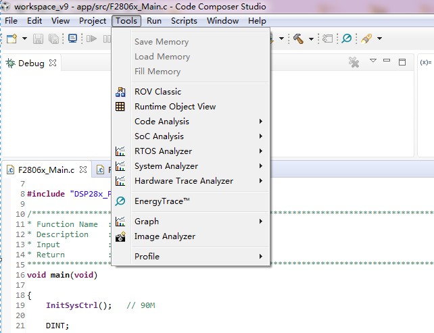Select ROV Classic from Tools menu
Image resolution: width=434 pixels, height=333 pixels.
pyautogui.click(x=191, y=92)
